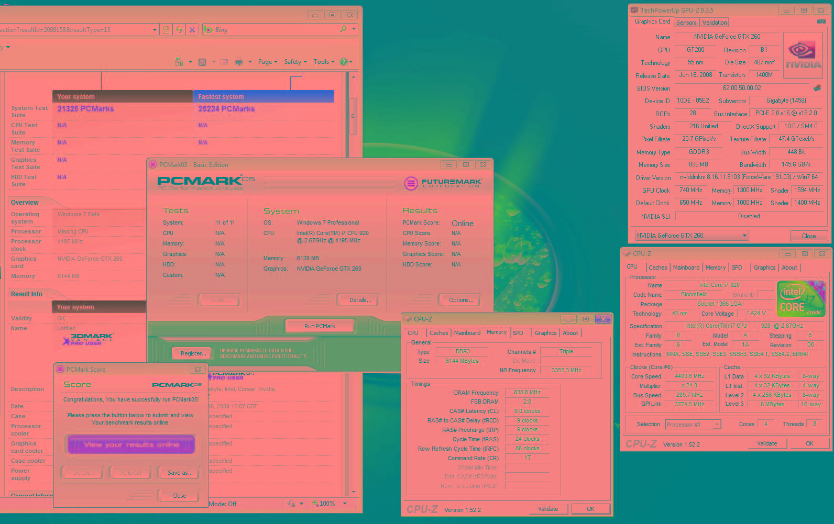The width and height of the screenshot is (834, 524).
Task: Click the 'Overview' section heading
Action: 25,203
